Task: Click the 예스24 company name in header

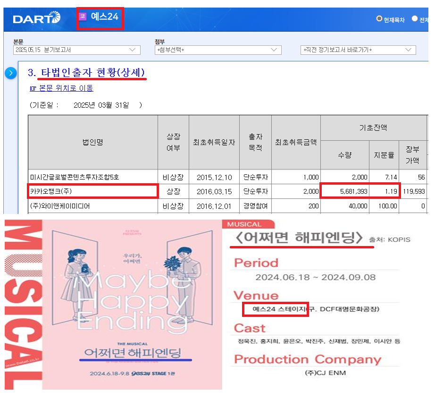Action: point(105,17)
